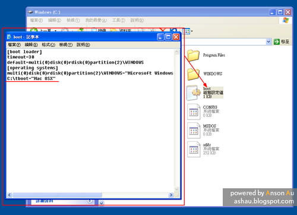Select the boot configuration file icon
Screen dimensions: 297x215
[193, 93]
